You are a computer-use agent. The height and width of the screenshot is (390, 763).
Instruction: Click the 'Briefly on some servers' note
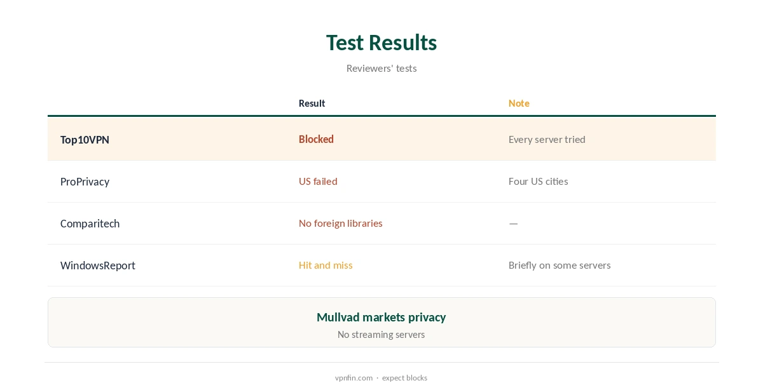pyautogui.click(x=560, y=265)
